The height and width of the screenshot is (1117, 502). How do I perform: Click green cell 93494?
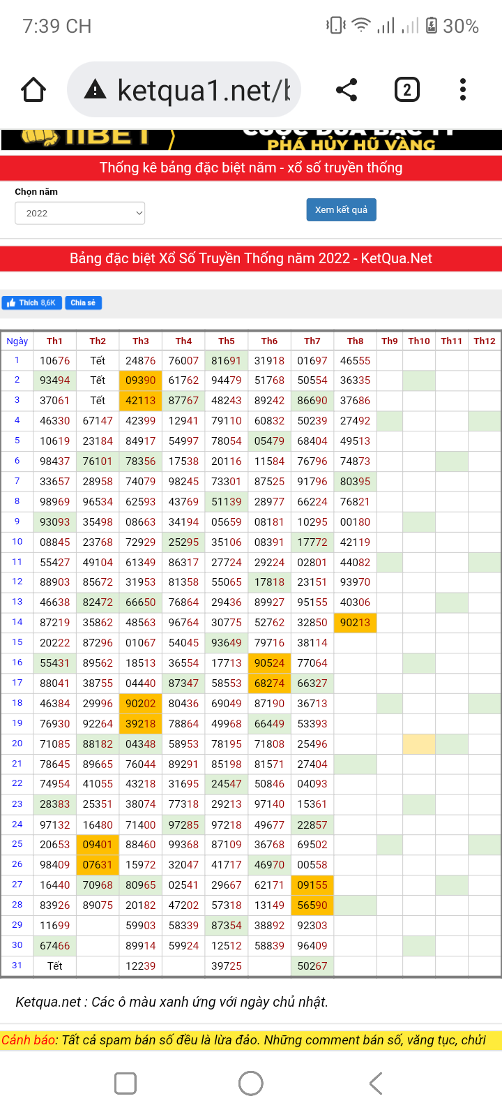tap(54, 380)
